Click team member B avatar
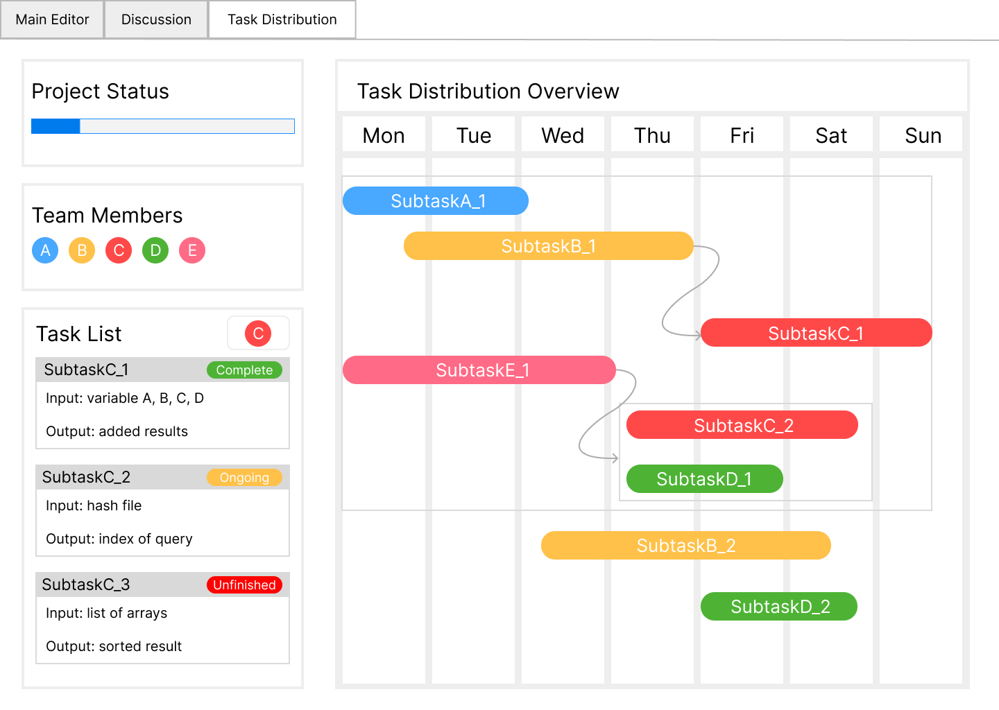The height and width of the screenshot is (710, 999). [x=82, y=250]
